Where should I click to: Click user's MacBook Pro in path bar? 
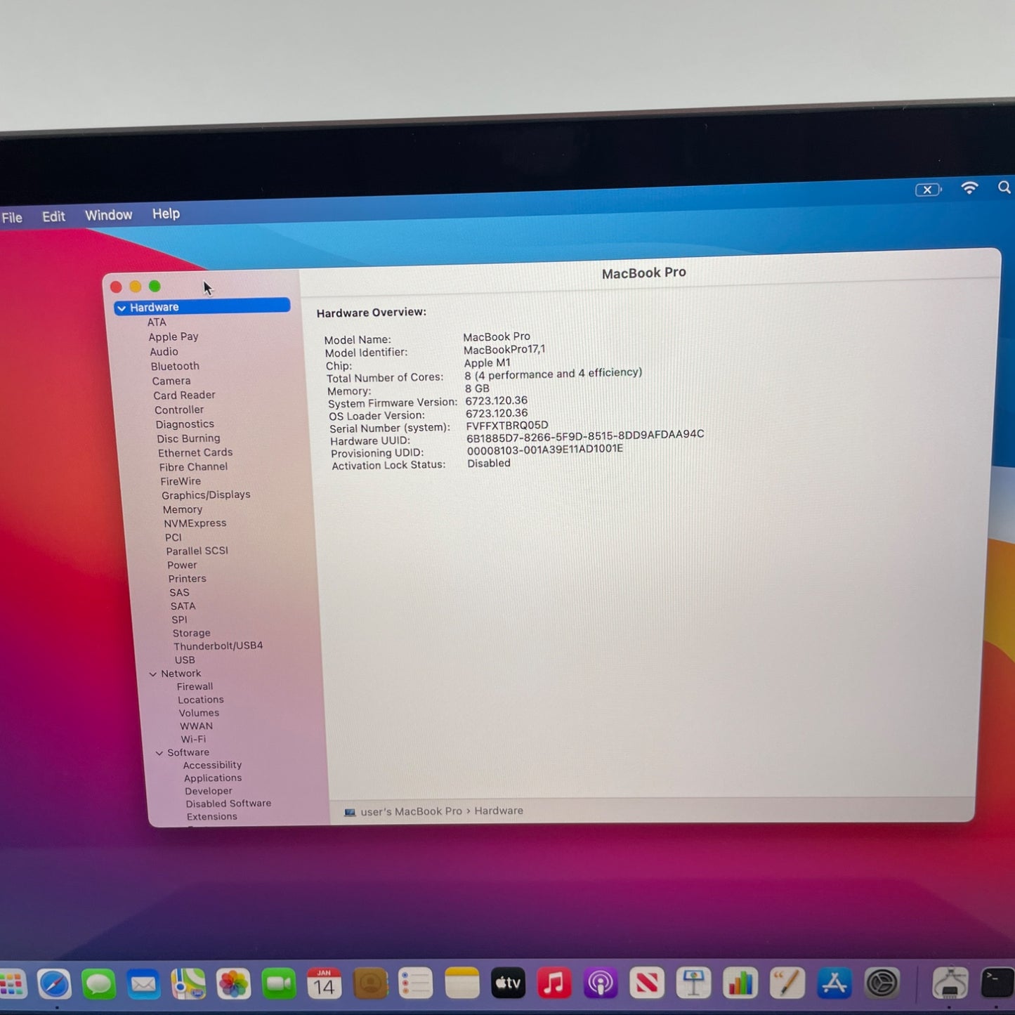(411, 811)
